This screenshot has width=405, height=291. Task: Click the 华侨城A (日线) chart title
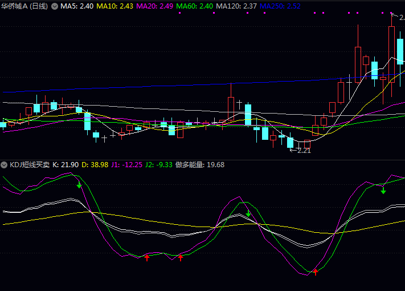click(24, 6)
